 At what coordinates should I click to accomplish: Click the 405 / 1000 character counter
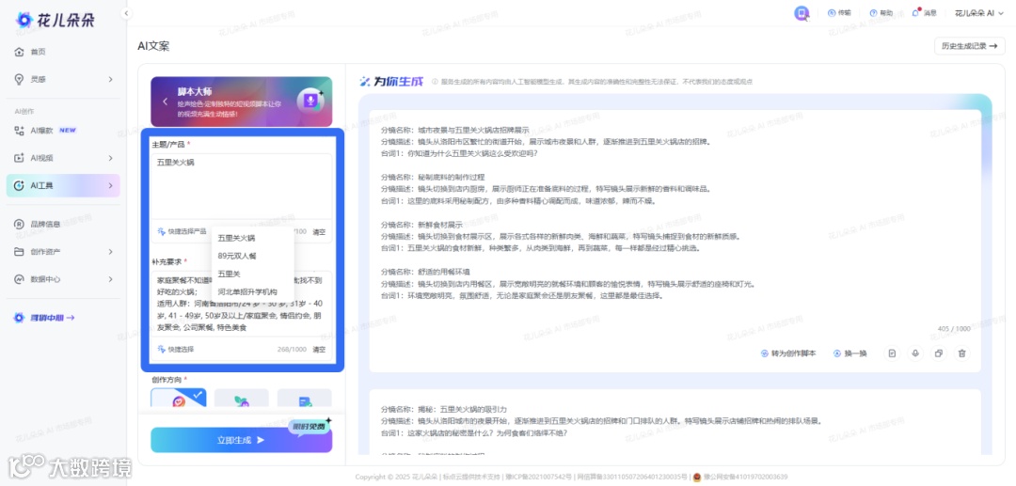coord(955,329)
